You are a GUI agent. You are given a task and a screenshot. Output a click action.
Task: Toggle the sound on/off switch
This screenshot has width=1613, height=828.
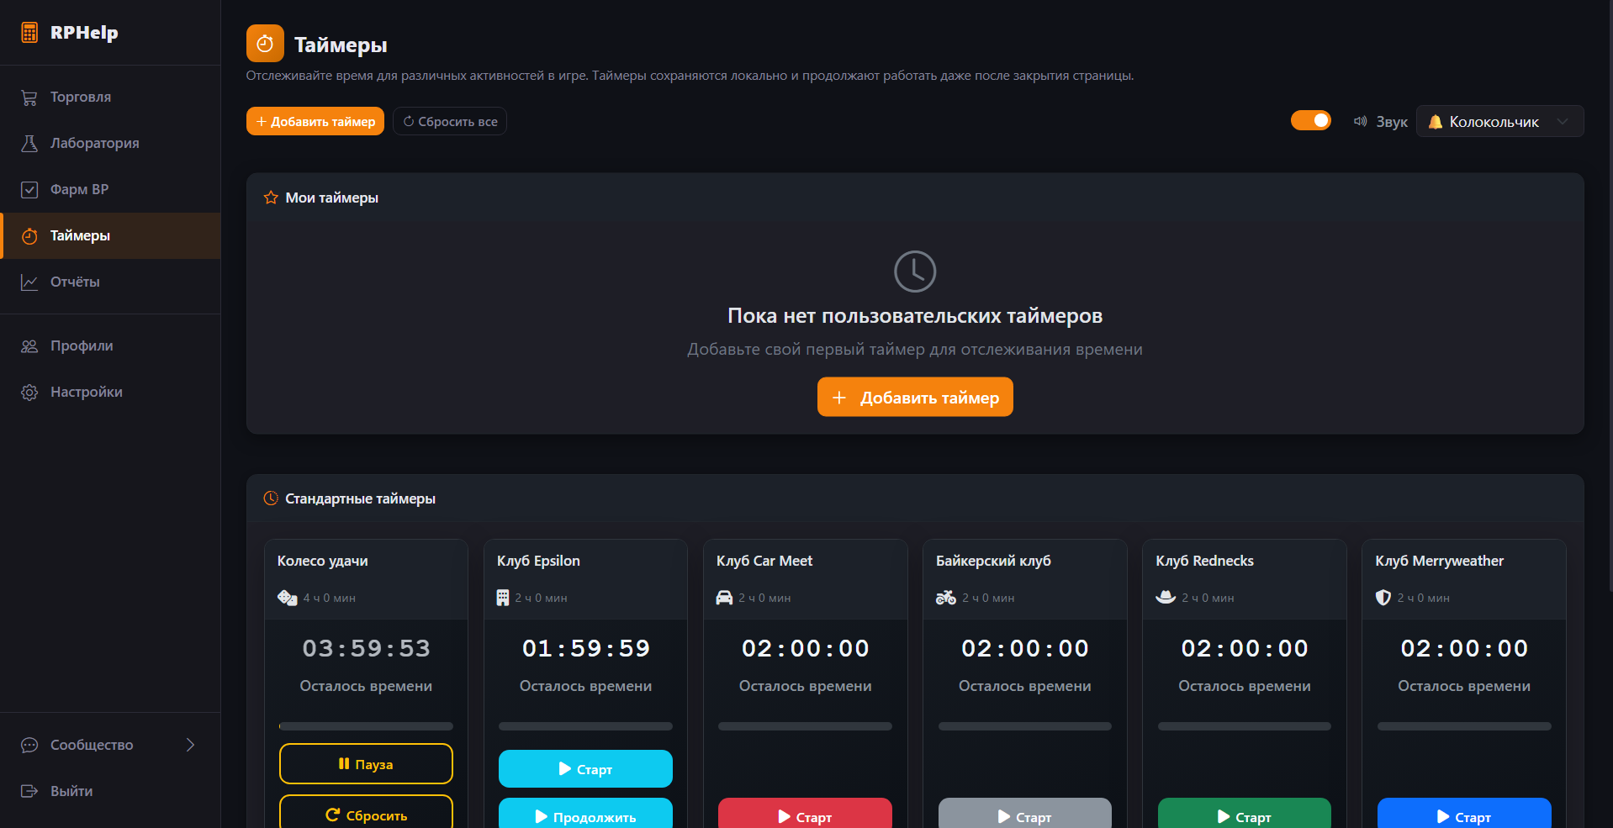tap(1311, 120)
